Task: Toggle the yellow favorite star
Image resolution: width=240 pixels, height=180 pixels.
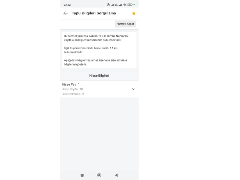Action: (134, 13)
